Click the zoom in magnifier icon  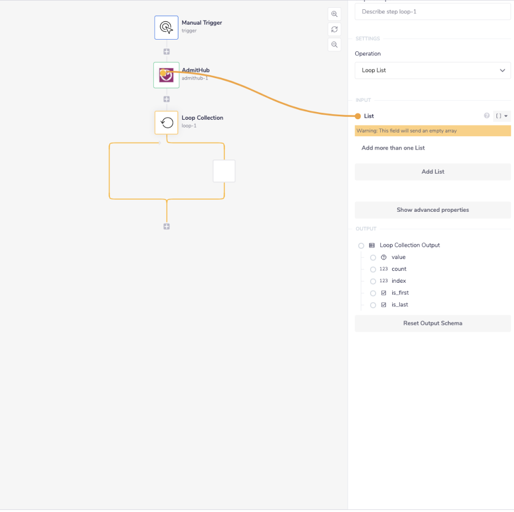(335, 14)
